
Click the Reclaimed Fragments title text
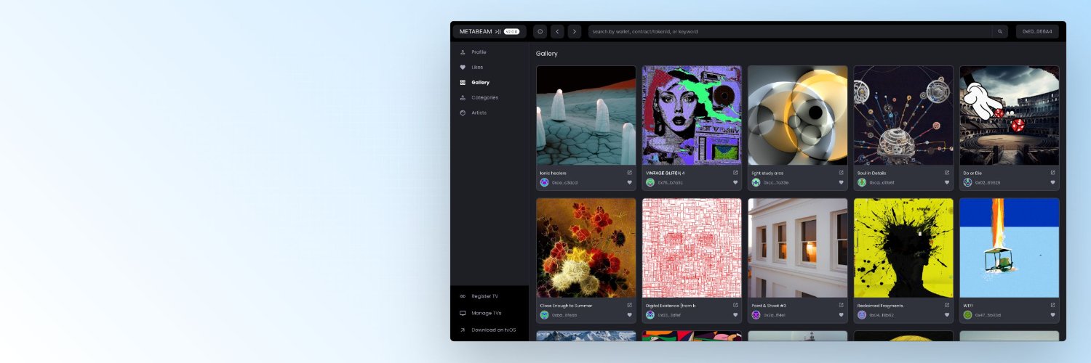[x=880, y=306]
